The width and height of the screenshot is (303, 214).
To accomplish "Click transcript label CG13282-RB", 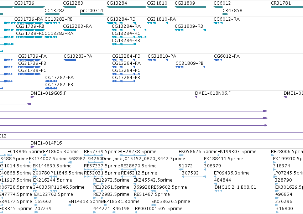I will pos(58,19).
